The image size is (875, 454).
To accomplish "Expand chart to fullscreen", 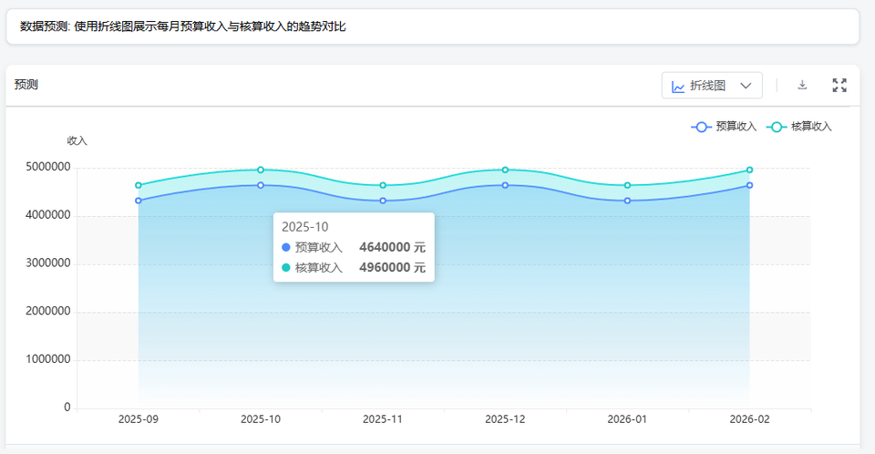I will [839, 85].
